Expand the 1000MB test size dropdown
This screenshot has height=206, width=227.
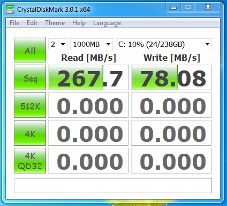[x=92, y=44]
